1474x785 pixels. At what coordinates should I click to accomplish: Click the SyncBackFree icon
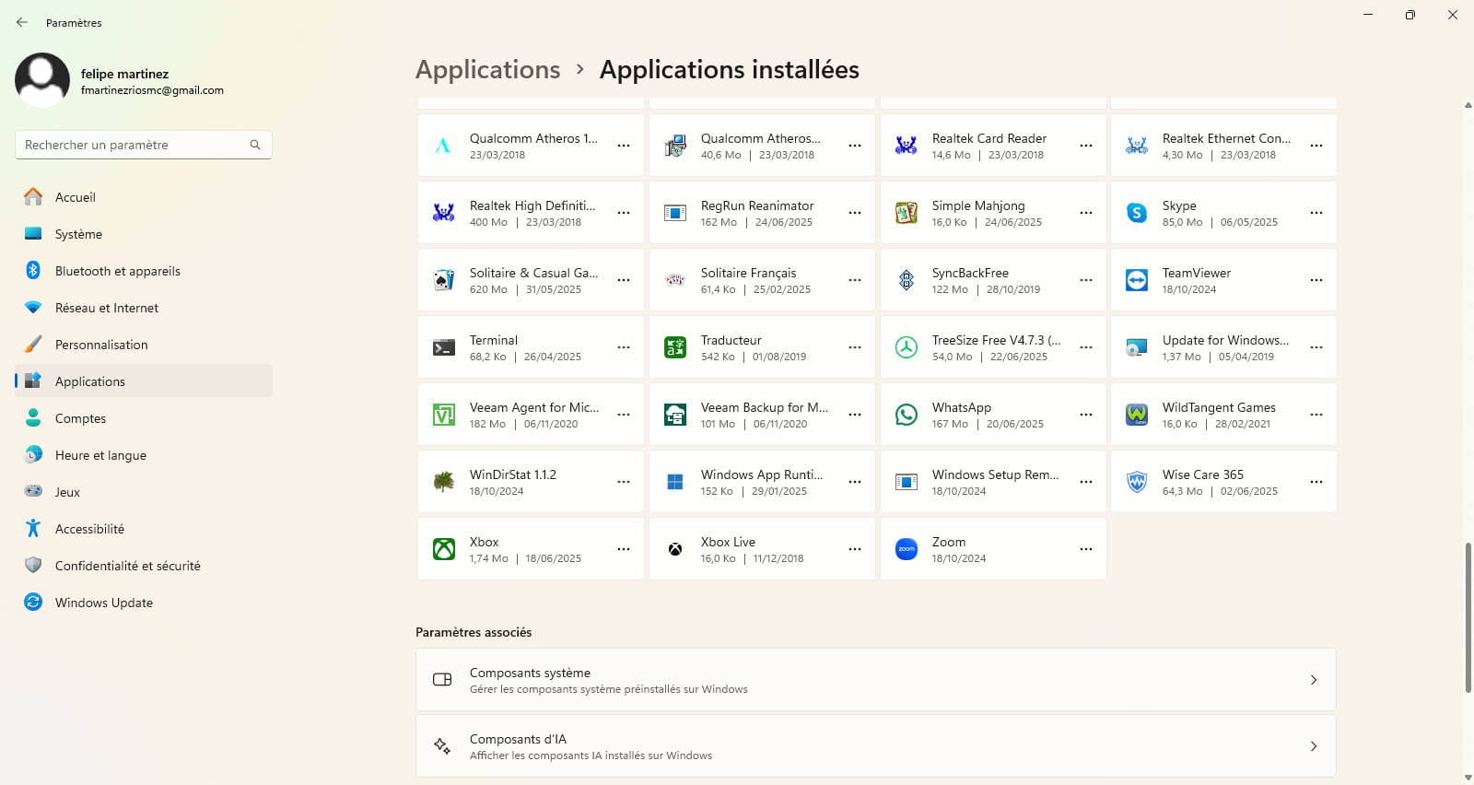tap(907, 280)
